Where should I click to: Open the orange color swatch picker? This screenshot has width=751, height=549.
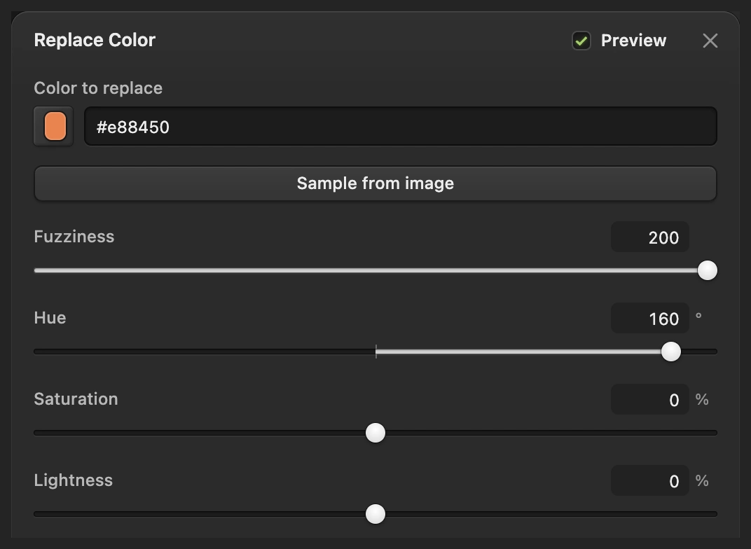click(x=53, y=126)
